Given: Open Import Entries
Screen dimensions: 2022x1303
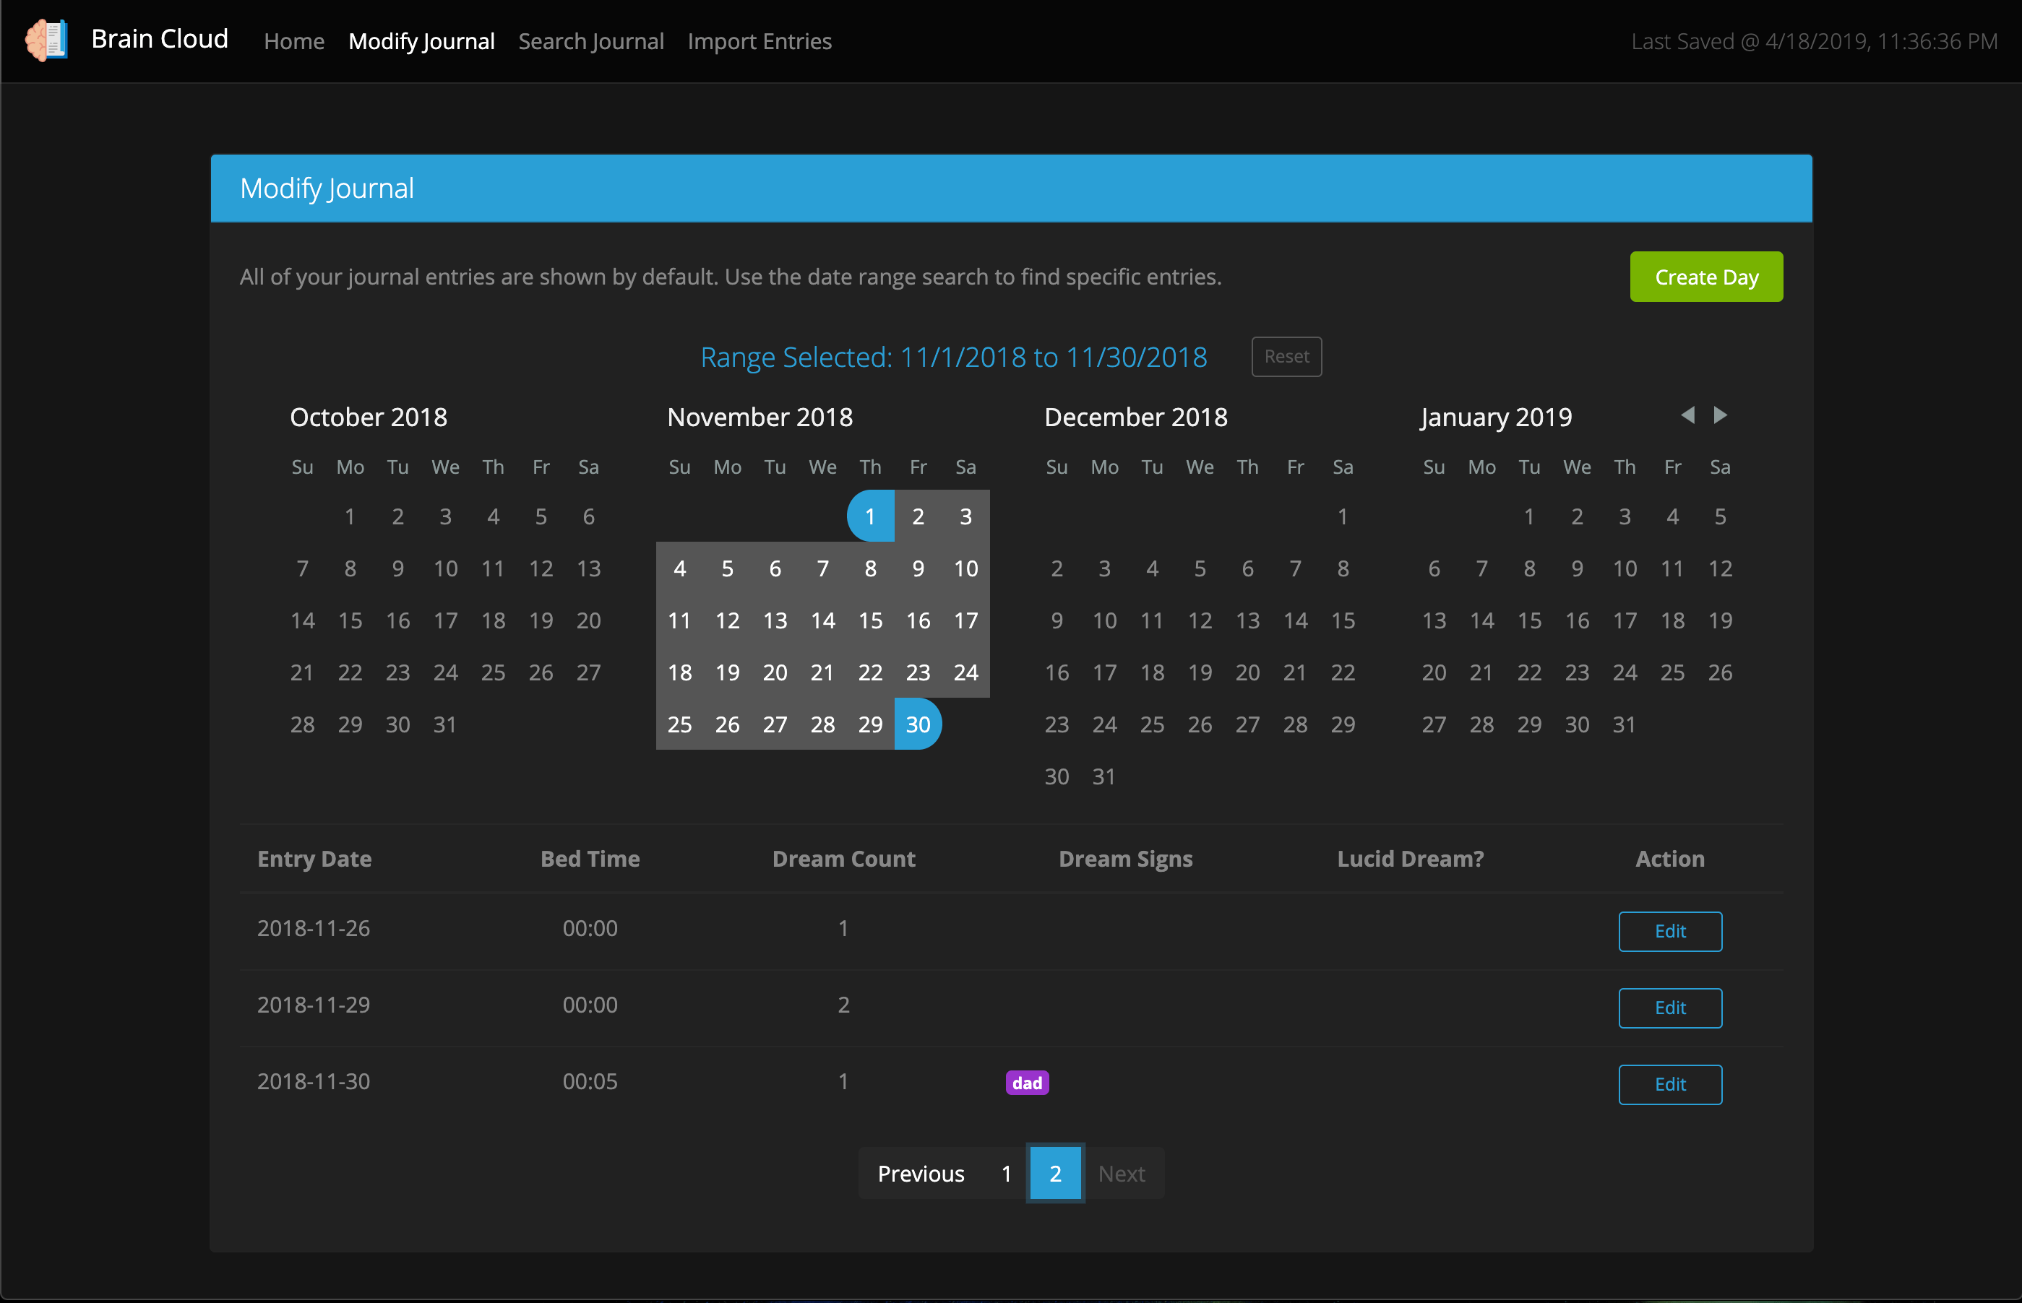Looking at the screenshot, I should 760,40.
